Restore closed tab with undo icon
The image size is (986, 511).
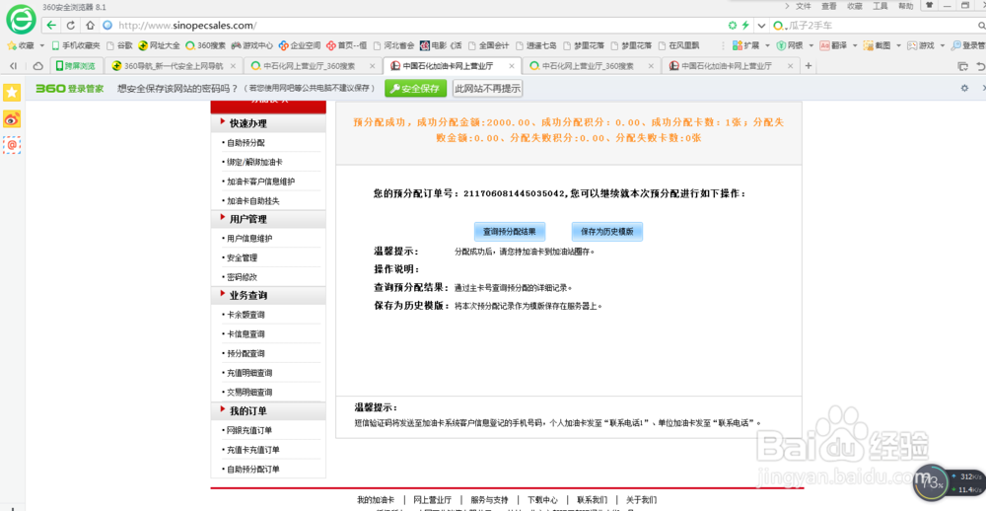pos(980,65)
